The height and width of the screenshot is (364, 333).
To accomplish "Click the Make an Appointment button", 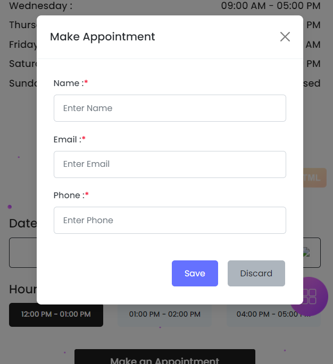I will [164, 359].
